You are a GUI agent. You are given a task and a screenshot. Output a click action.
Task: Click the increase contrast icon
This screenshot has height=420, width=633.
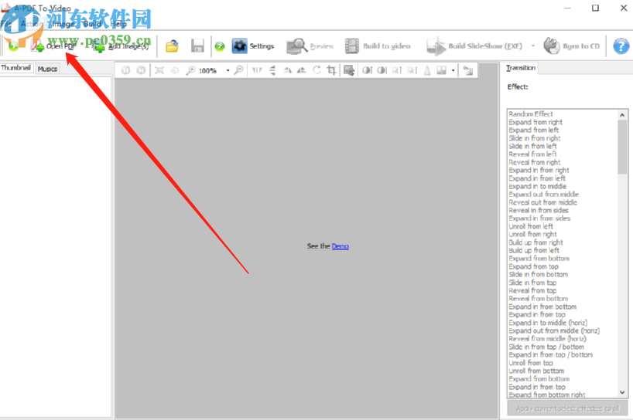(367, 70)
